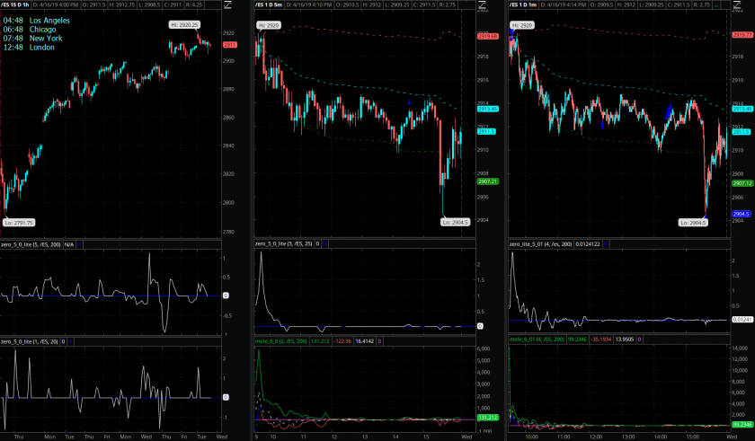The image size is (755, 441).
Task: Open mote_6_0 (2, /ES, 200) study label
Action: pyautogui.click(x=283, y=341)
